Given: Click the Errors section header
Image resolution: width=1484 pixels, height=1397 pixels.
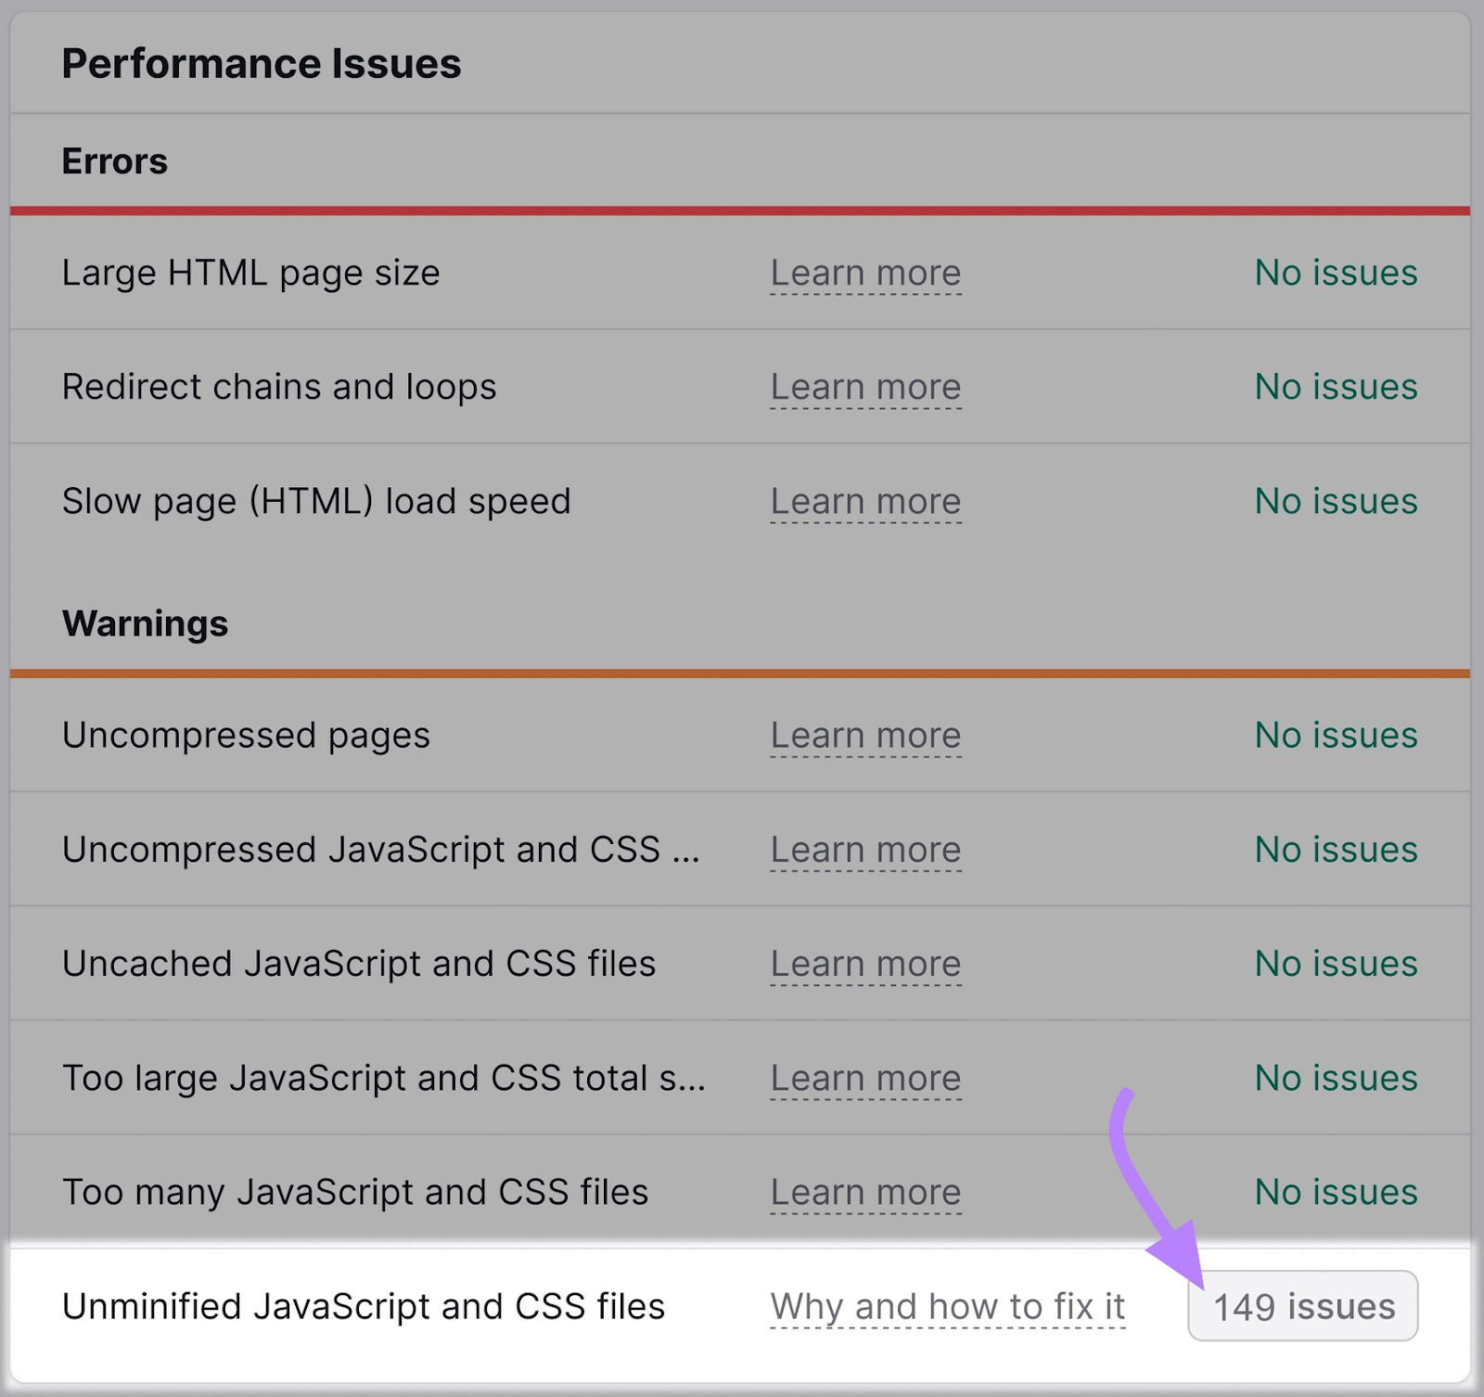Looking at the screenshot, I should (x=114, y=160).
